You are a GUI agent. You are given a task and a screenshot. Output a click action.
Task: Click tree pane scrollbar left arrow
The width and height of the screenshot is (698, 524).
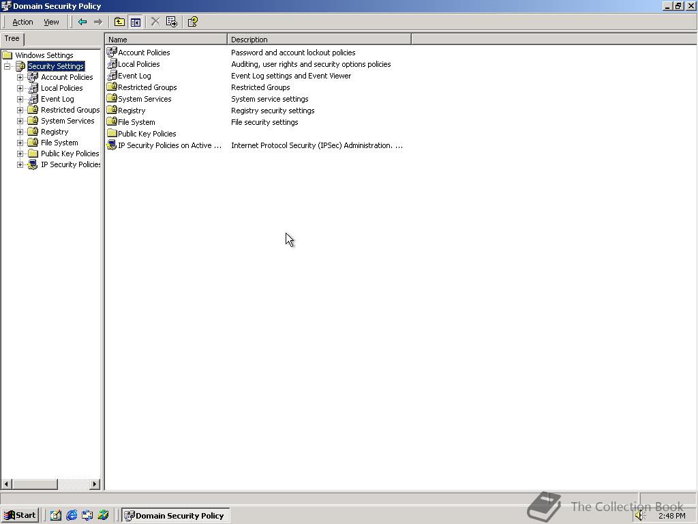click(x=6, y=484)
